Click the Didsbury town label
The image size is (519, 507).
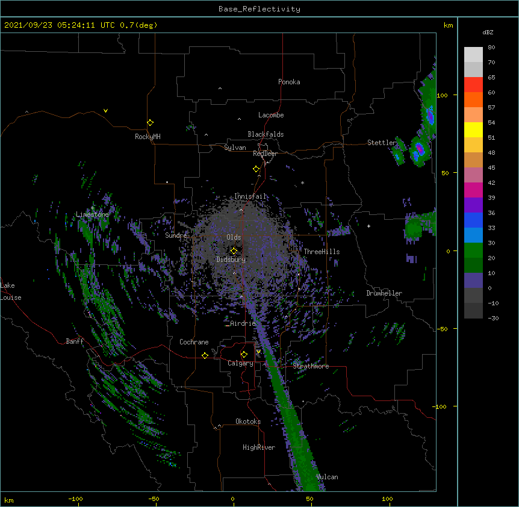coord(231,260)
